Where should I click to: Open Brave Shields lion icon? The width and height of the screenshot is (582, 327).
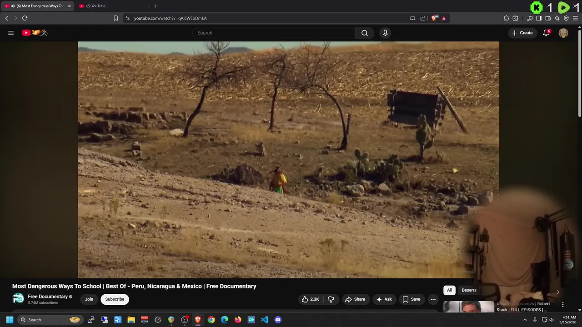[435, 18]
